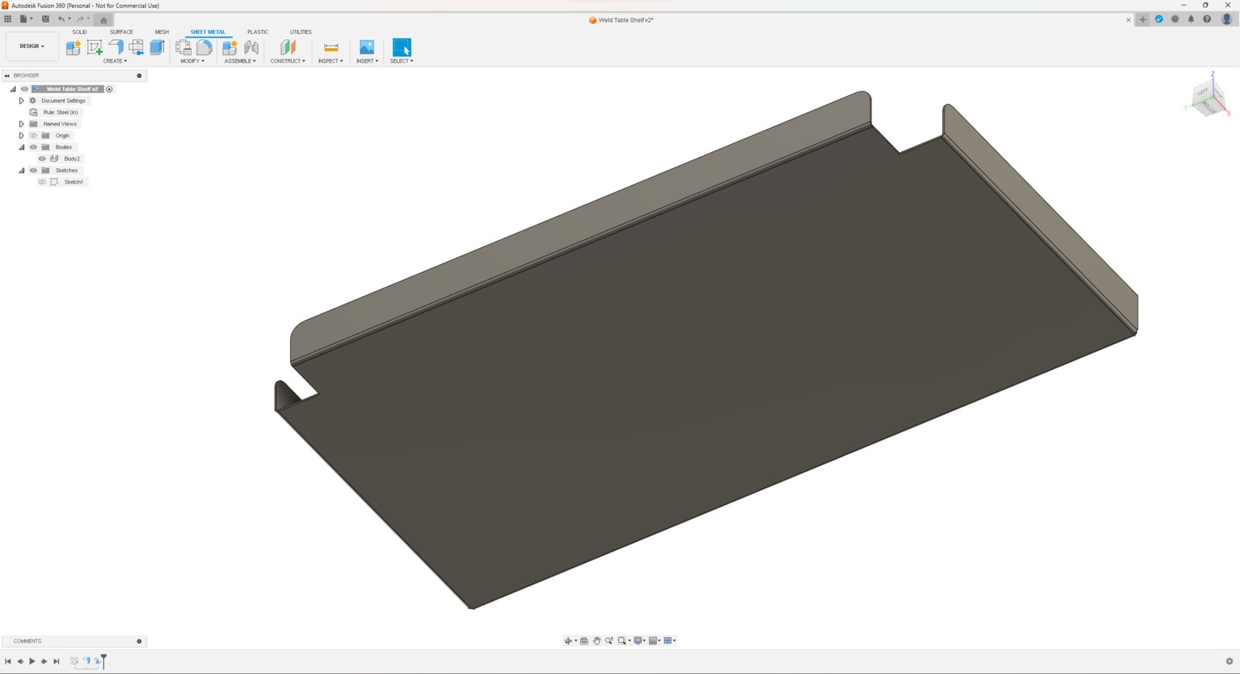Image resolution: width=1240 pixels, height=674 pixels.
Task: Select the Zoom tool
Action: point(609,641)
